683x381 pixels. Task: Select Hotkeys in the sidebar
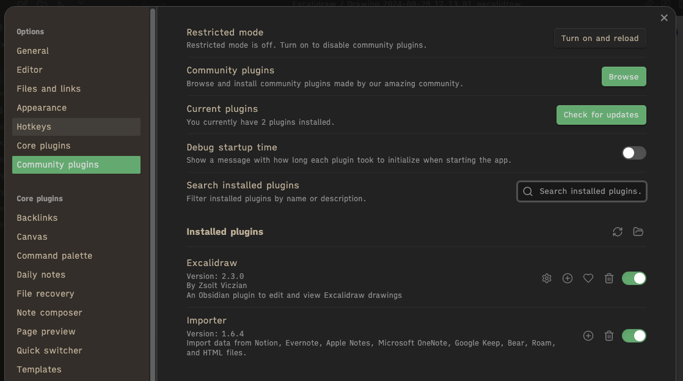(x=76, y=127)
